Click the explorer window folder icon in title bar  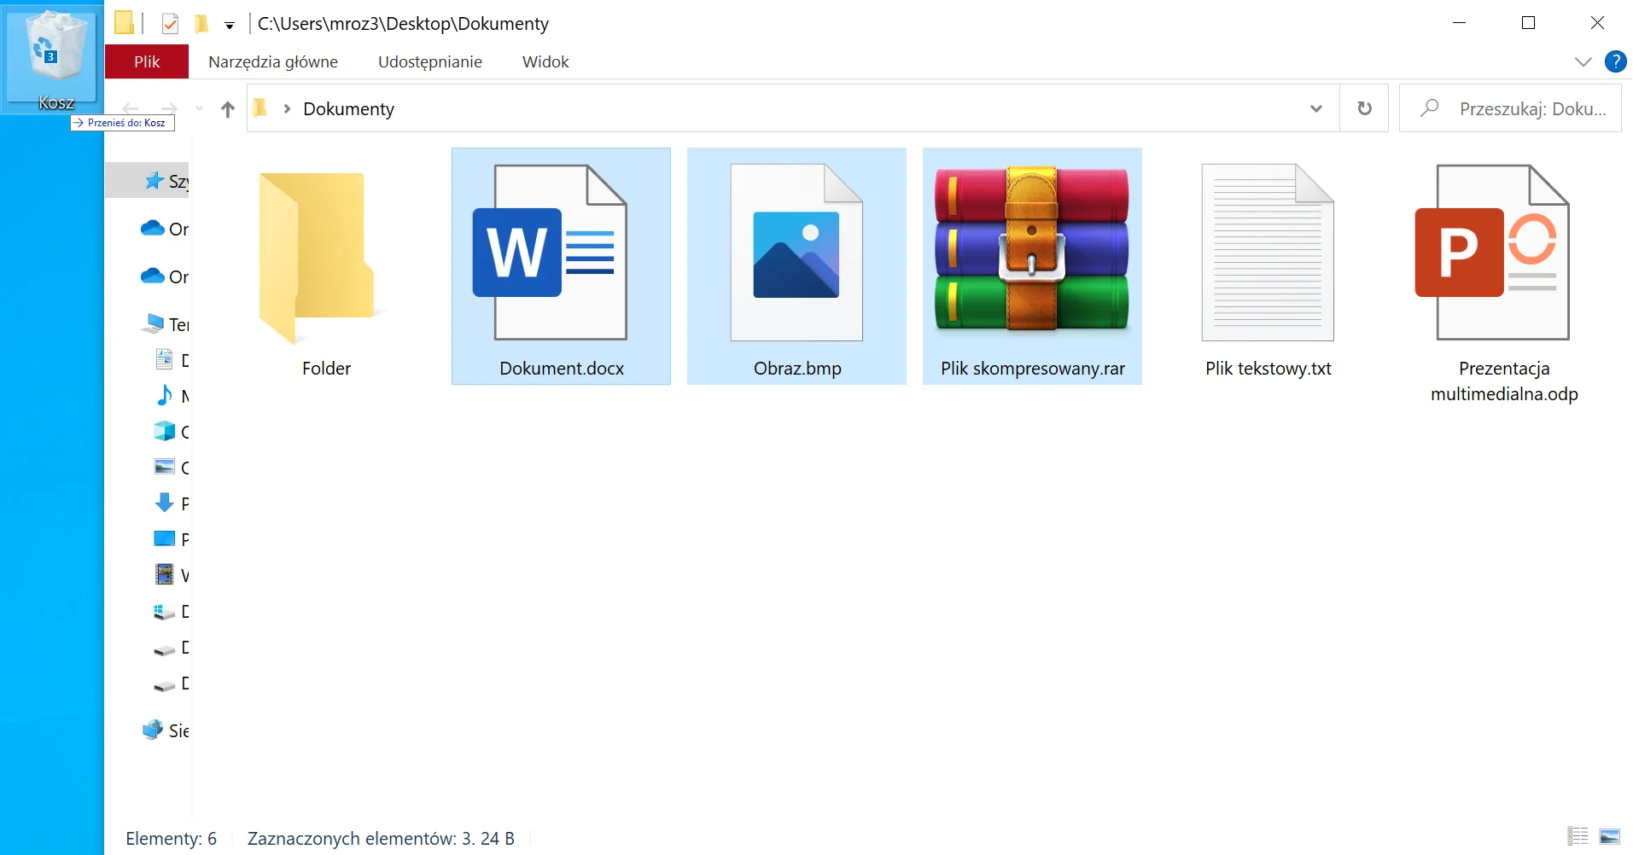[x=125, y=23]
